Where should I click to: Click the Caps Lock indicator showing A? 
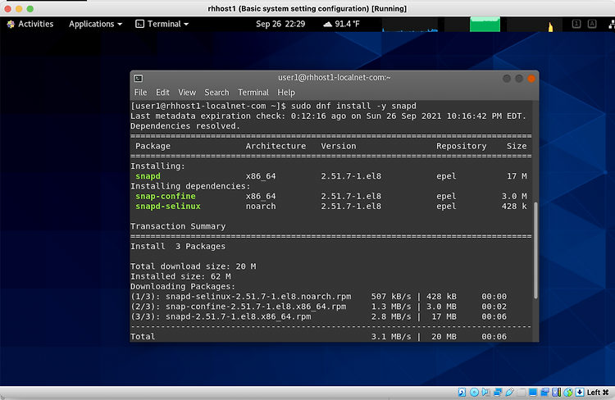pos(592,24)
